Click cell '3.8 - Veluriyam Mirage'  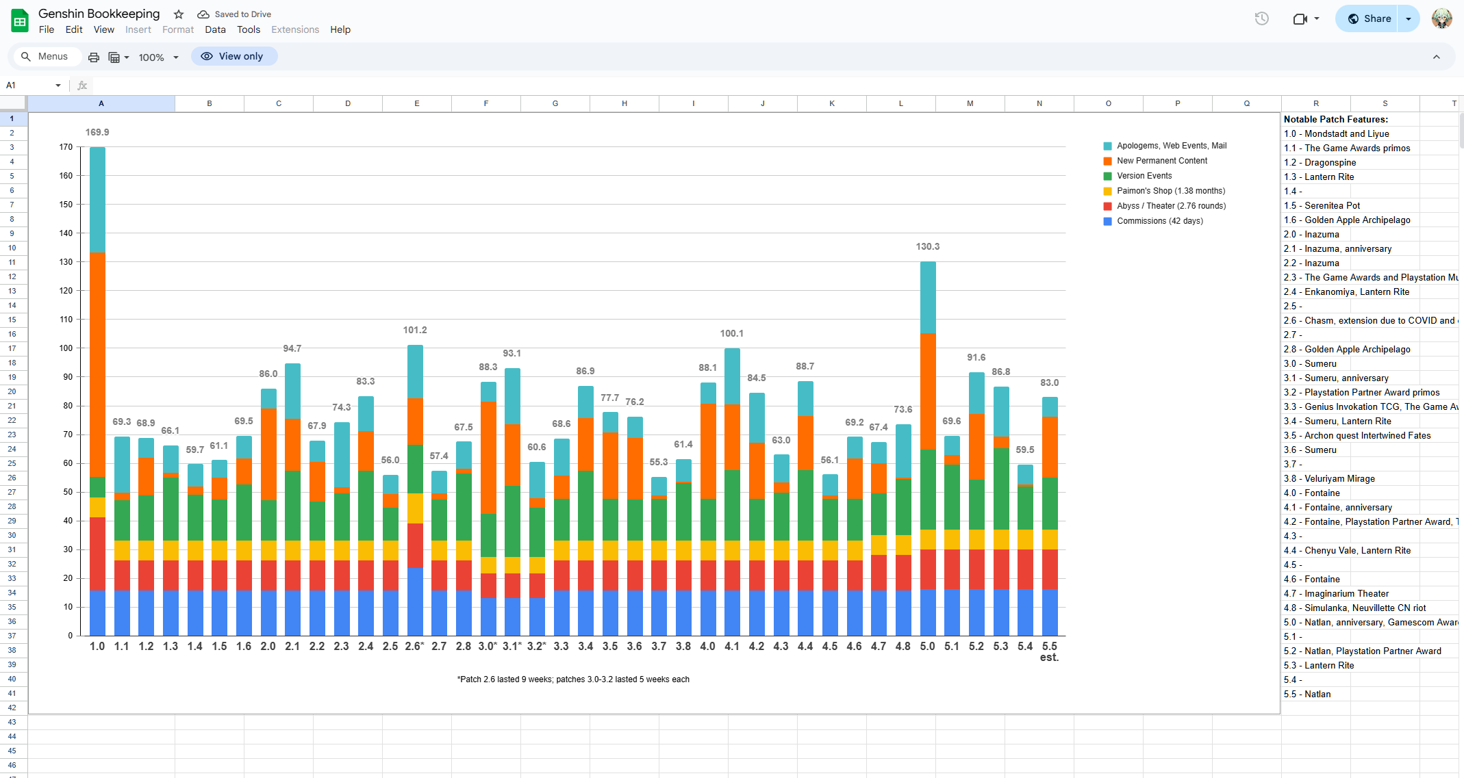click(x=1329, y=478)
